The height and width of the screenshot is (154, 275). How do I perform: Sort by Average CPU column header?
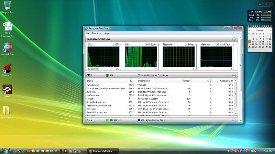(223, 81)
